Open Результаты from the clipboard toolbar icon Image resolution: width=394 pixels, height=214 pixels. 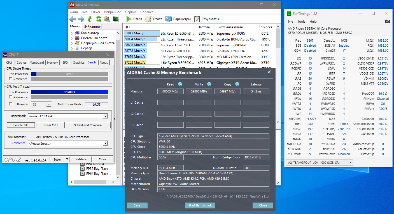pyautogui.click(x=197, y=19)
